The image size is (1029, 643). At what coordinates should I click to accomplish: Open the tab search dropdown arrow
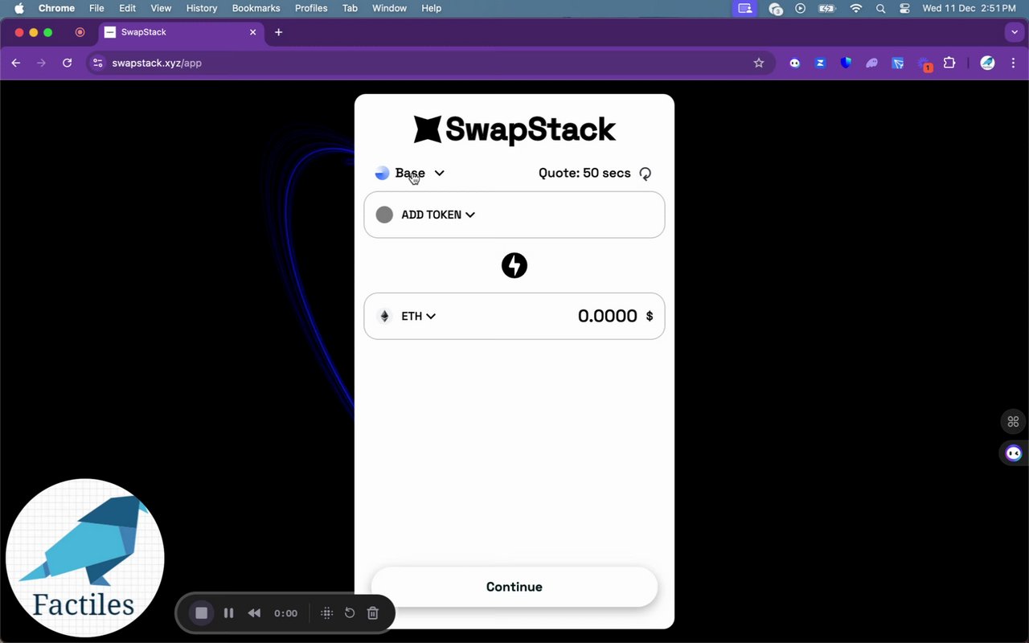[x=1014, y=32]
